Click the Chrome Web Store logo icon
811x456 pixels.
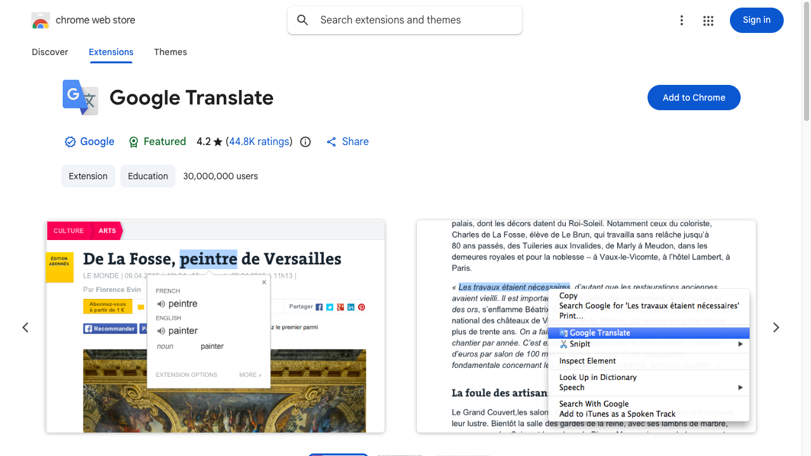pos(41,20)
